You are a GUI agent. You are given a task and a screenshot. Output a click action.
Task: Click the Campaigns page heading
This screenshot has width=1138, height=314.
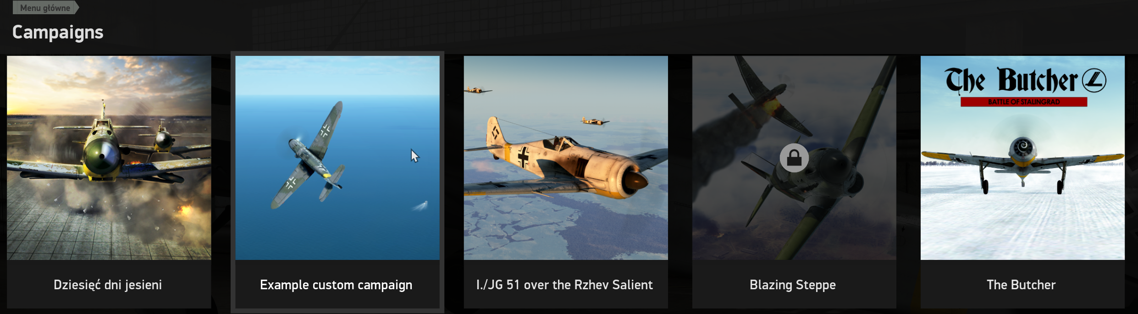click(x=58, y=32)
